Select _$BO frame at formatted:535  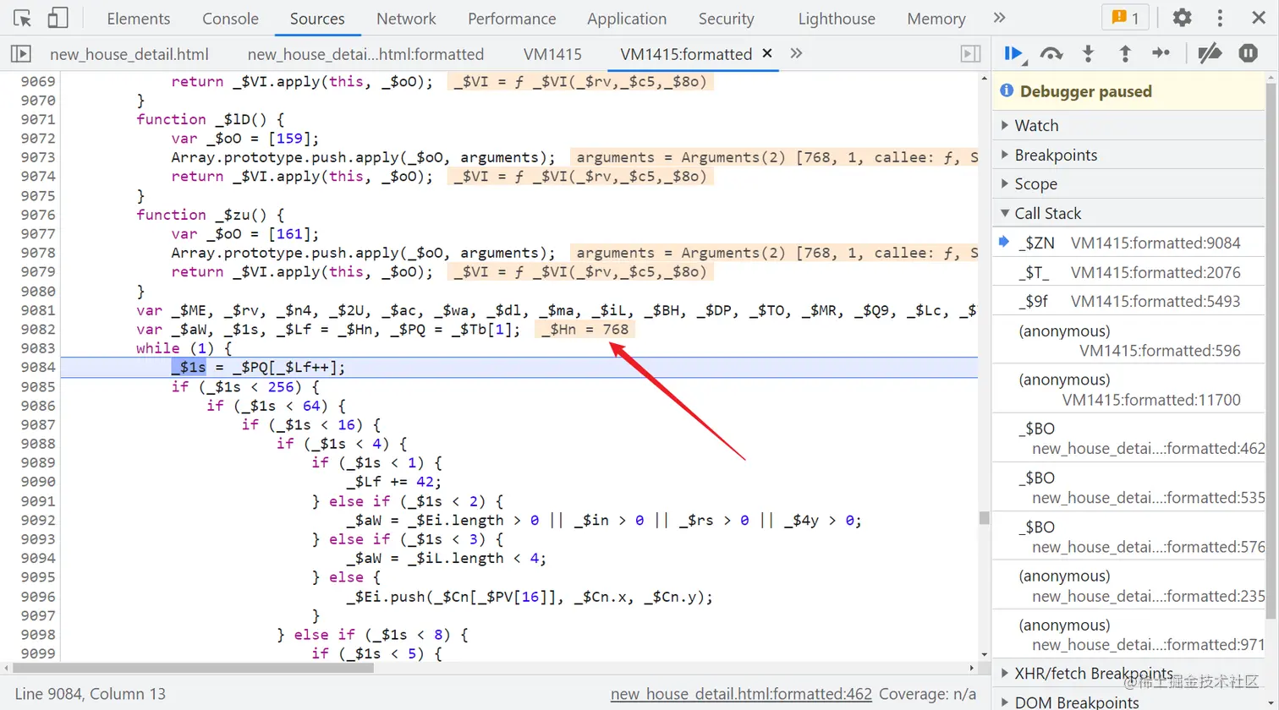pos(1128,488)
